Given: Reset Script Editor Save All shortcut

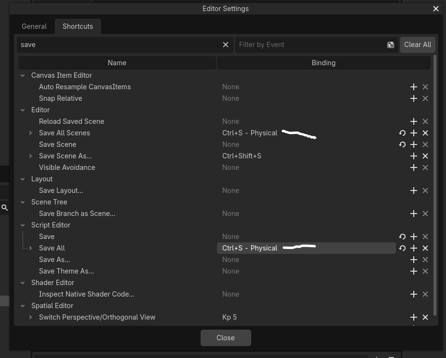Looking at the screenshot, I should [402, 248].
